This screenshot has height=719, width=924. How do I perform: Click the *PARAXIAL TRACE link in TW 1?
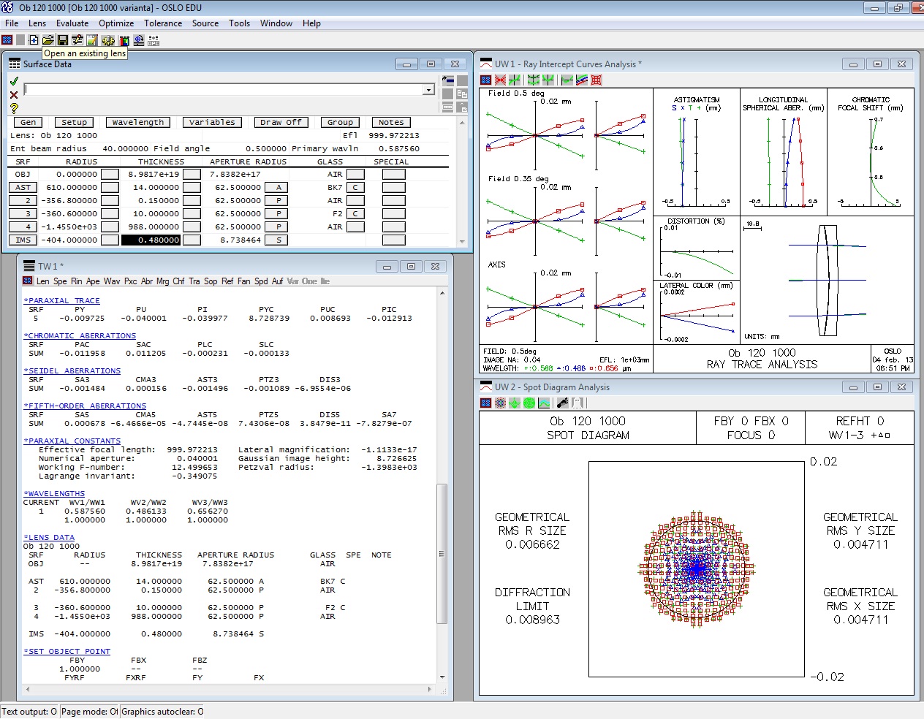[61, 300]
